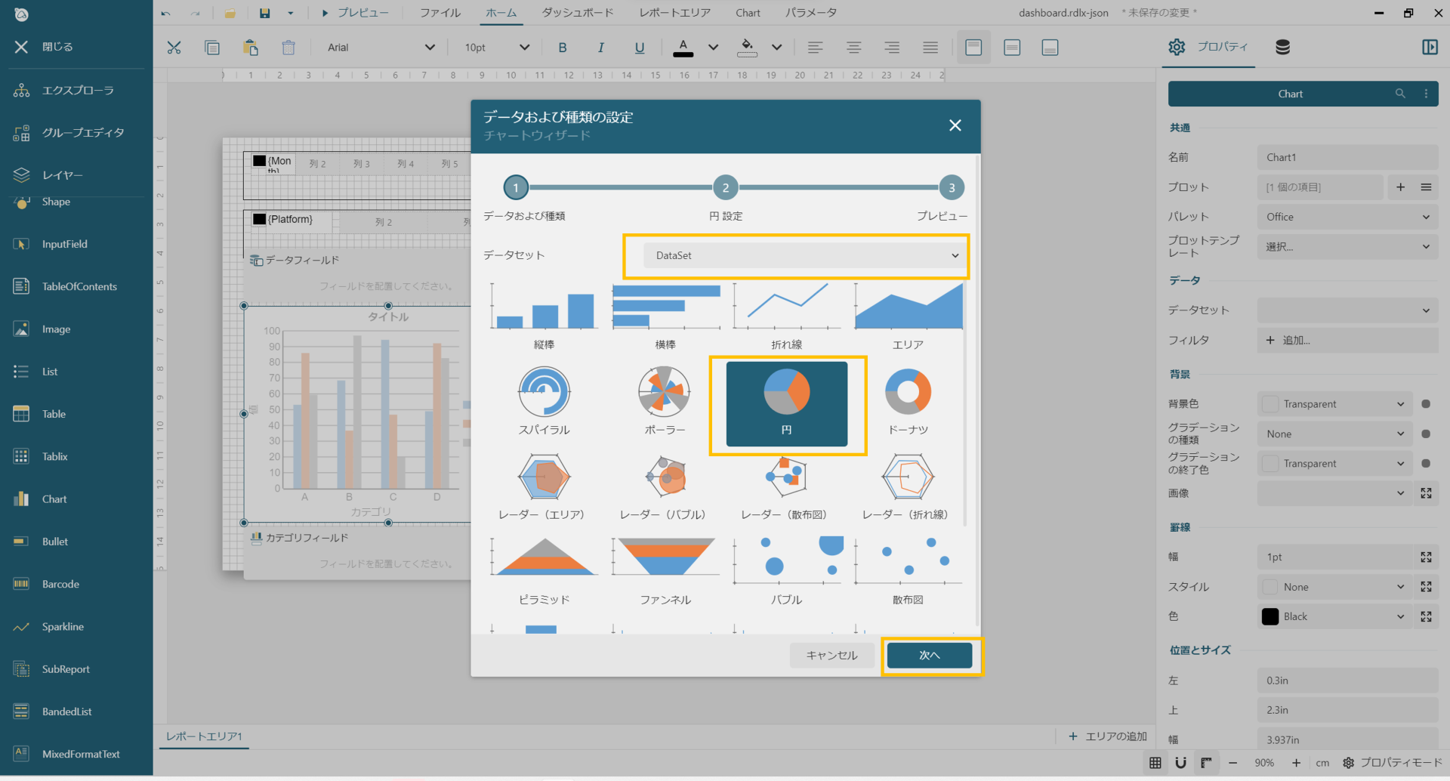This screenshot has height=781, width=1450.
Task: Open the Arial font family dropdown
Action: pos(380,48)
